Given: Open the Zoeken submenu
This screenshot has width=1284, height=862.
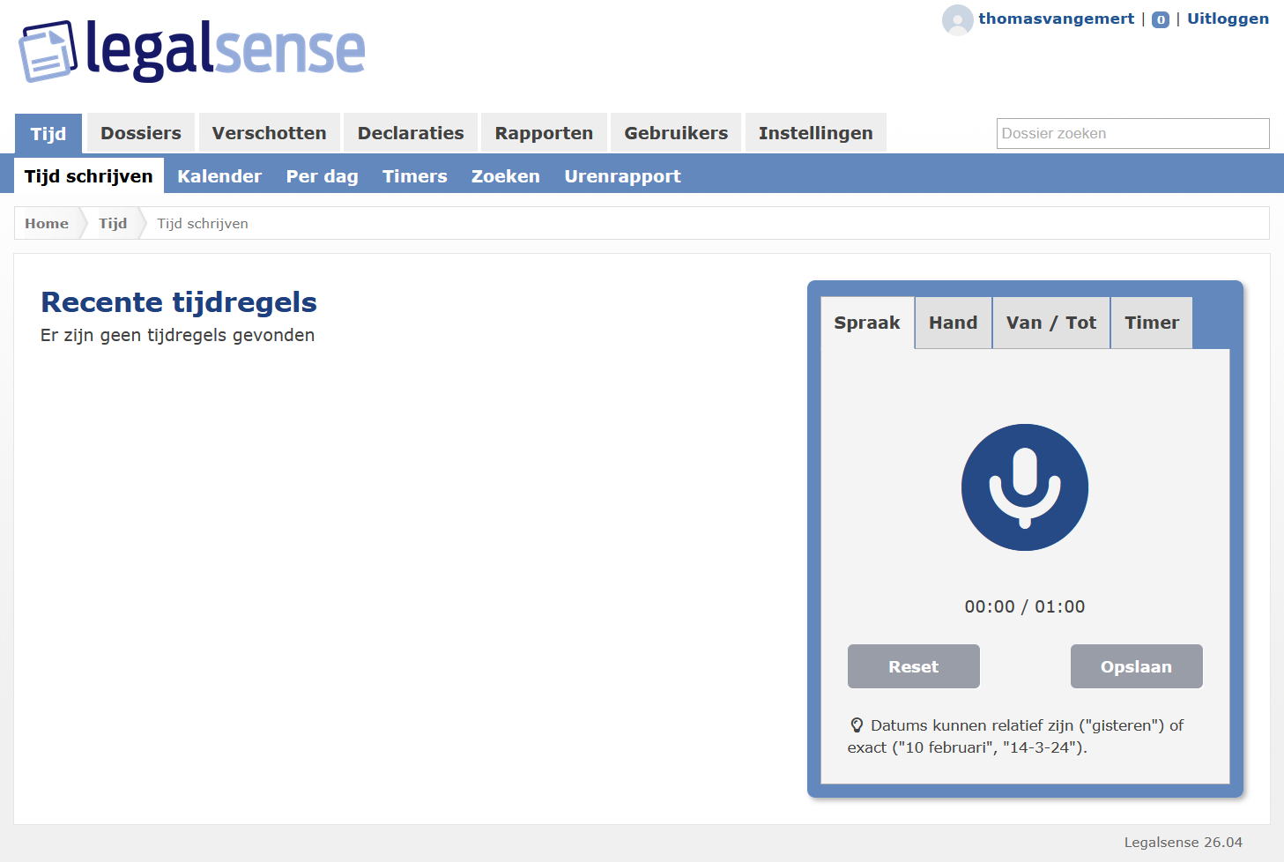Looking at the screenshot, I should [506, 176].
